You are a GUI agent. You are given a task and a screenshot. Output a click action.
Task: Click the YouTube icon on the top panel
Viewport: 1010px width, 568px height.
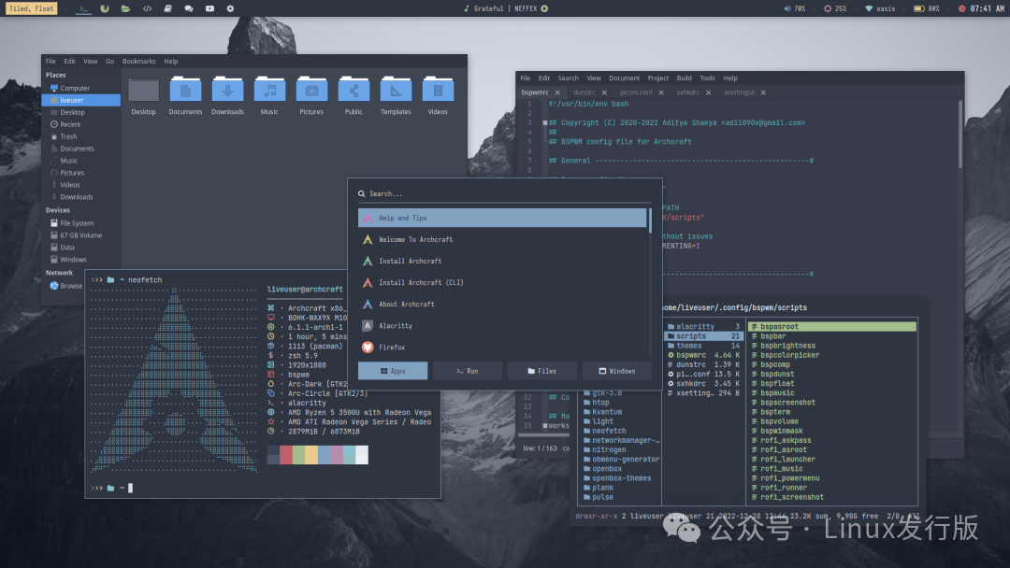pos(209,8)
